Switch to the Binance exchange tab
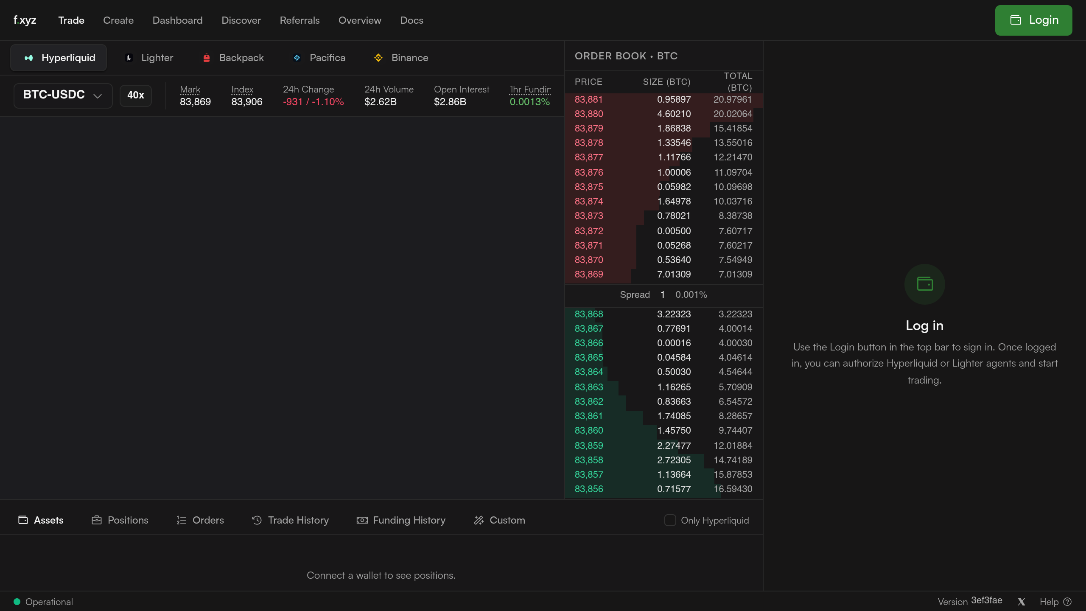 pos(401,58)
